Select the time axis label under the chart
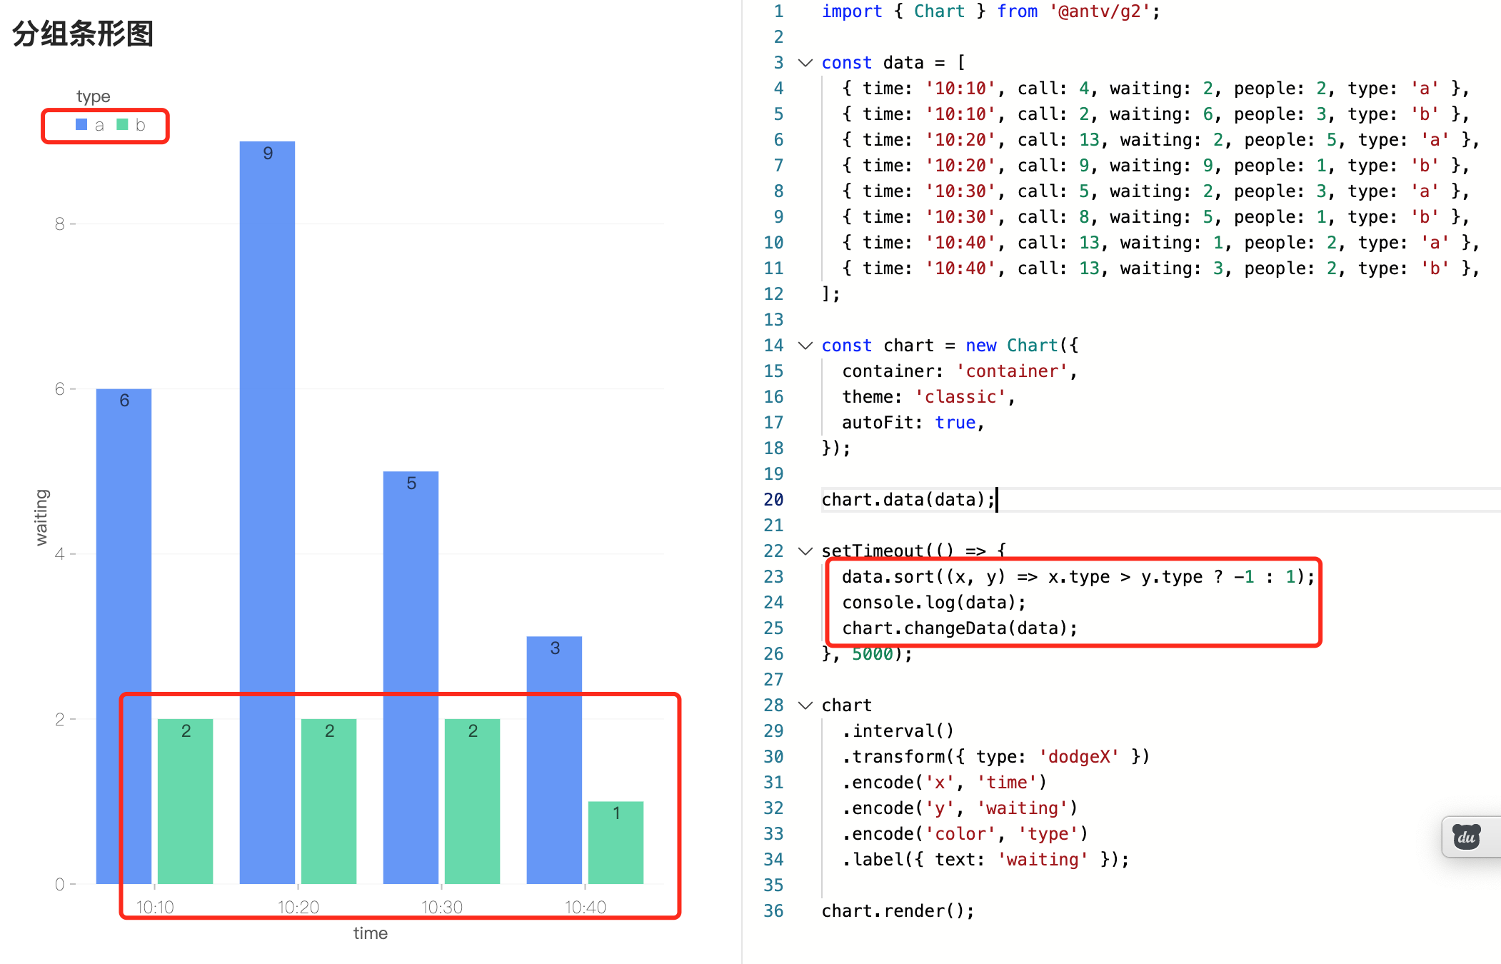The image size is (1501, 964). tap(370, 933)
